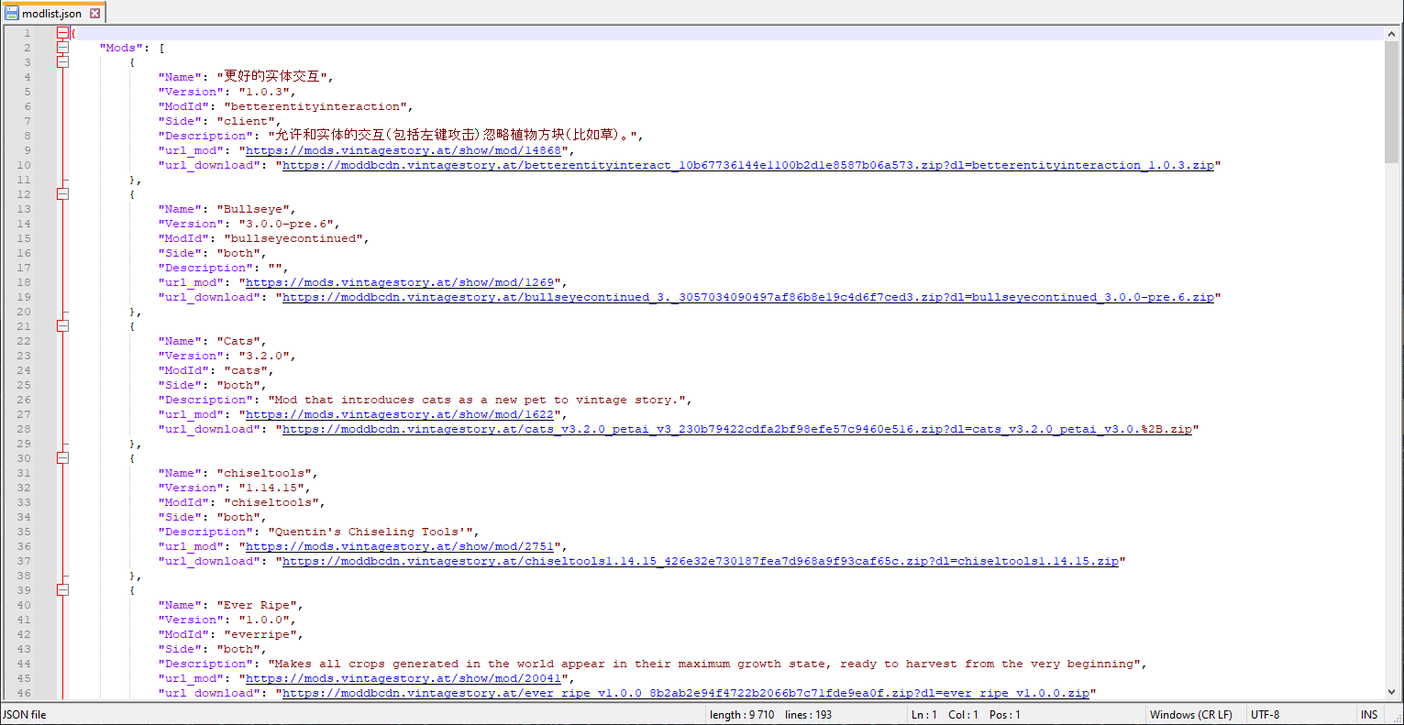Image resolution: width=1404 pixels, height=725 pixels.
Task: Open the ever_ripe_v1.0.0.zip download link
Action: click(x=686, y=693)
